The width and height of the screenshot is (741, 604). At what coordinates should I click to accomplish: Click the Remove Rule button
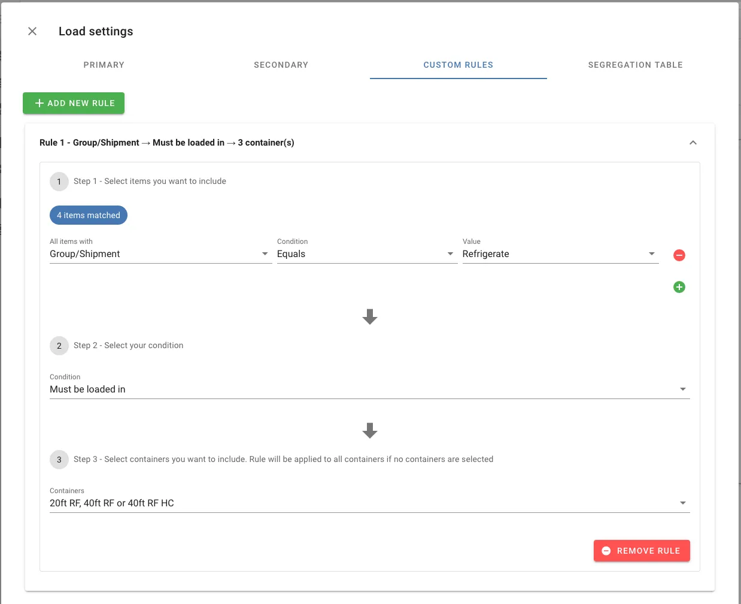[642, 551]
